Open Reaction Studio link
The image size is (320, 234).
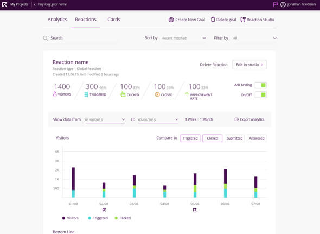(x=260, y=20)
